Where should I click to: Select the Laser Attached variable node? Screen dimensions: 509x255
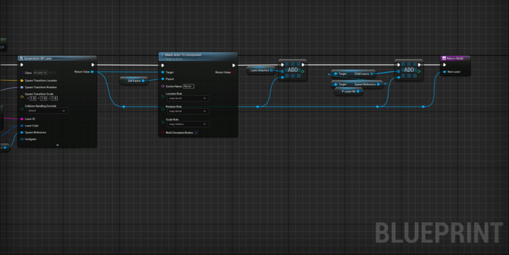point(261,70)
